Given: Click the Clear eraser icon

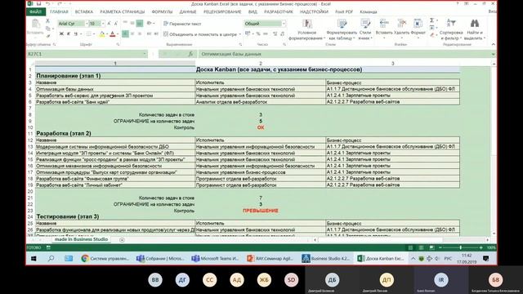Looking at the screenshot, I should tap(432, 35).
